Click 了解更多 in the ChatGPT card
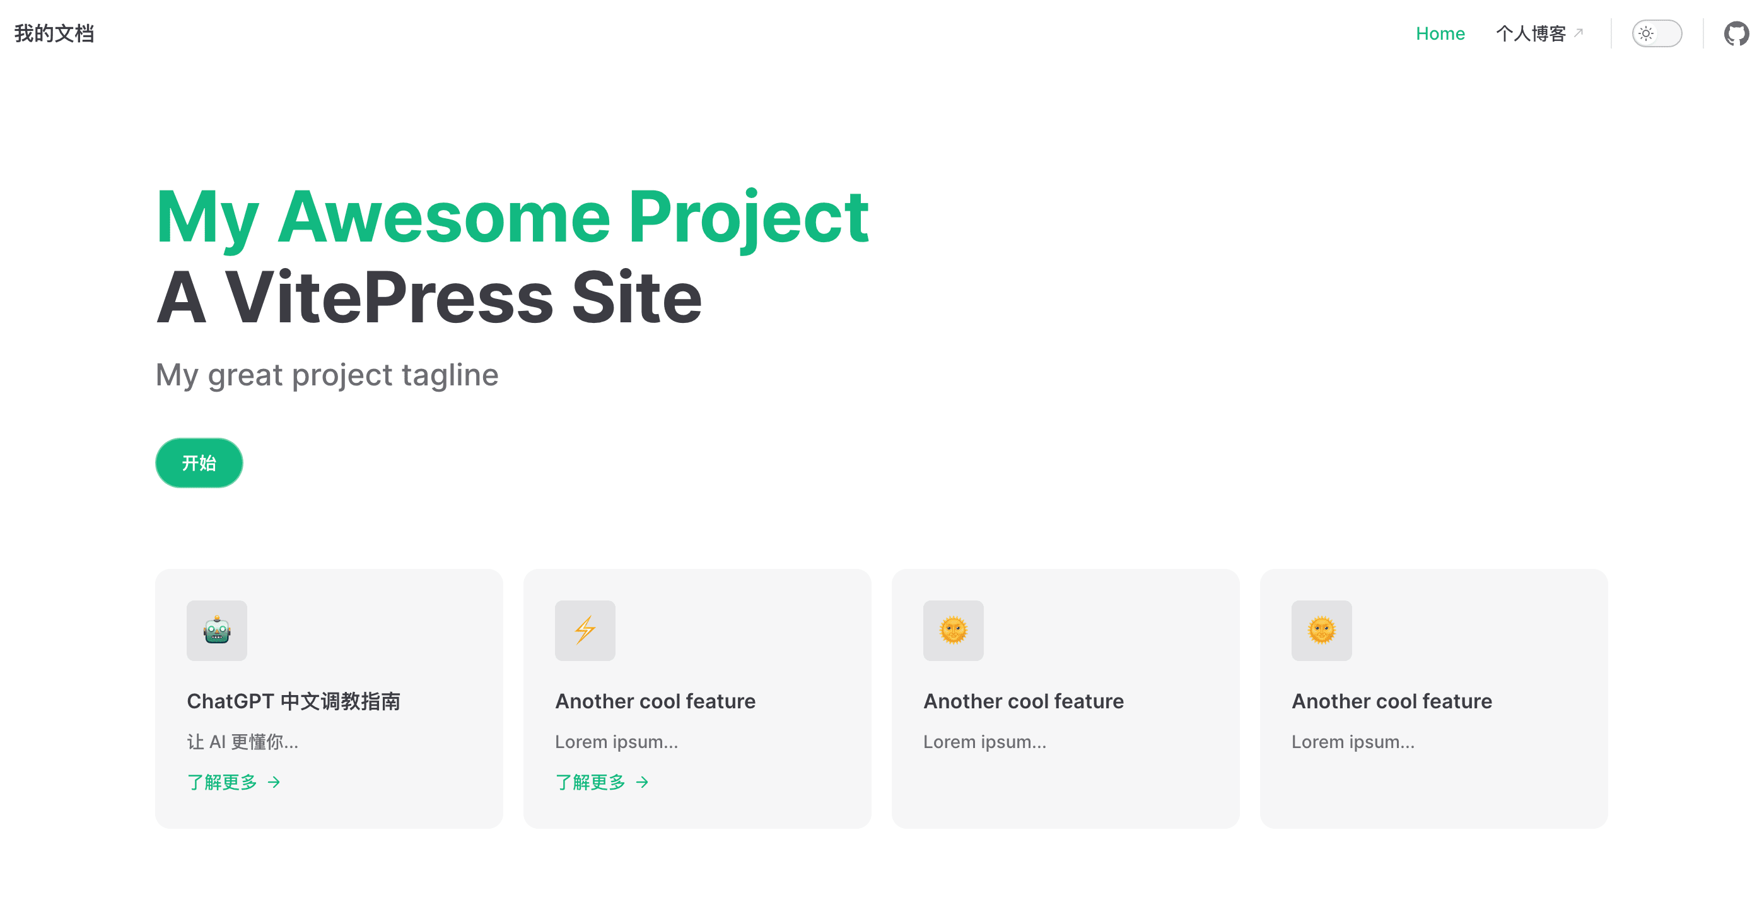Screen dimensions: 1757x907 223,781
